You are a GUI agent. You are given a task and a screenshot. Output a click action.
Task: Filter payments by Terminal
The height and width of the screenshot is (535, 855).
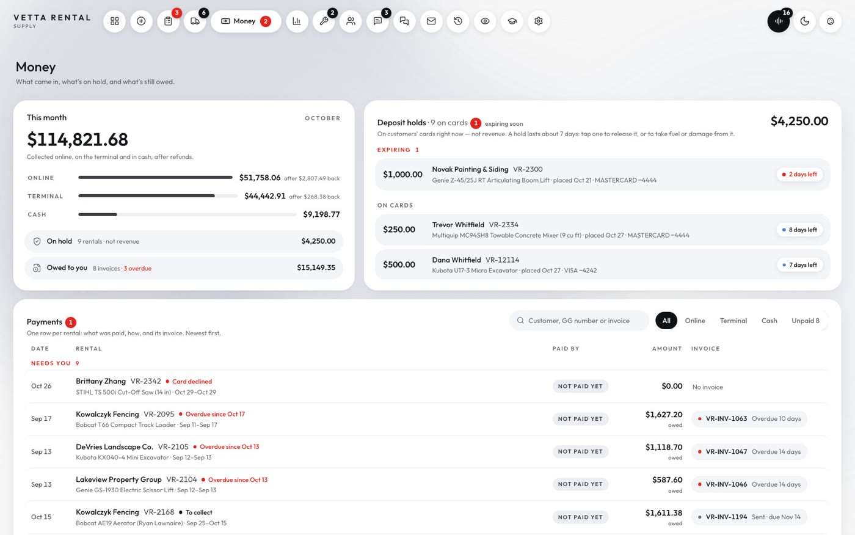(x=733, y=321)
